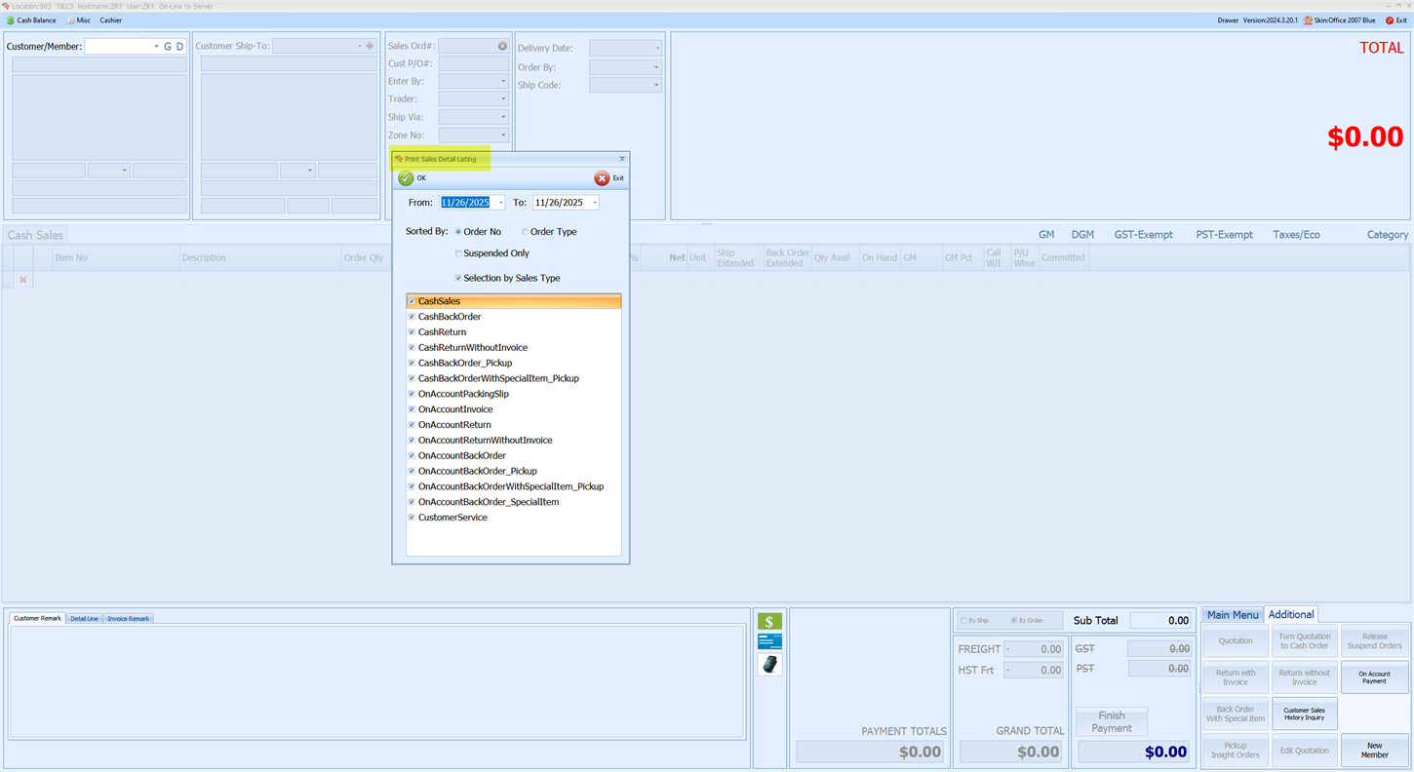Screen dimensions: 1414x772
Task: Click the On Account Payment button
Action: pyautogui.click(x=1374, y=677)
